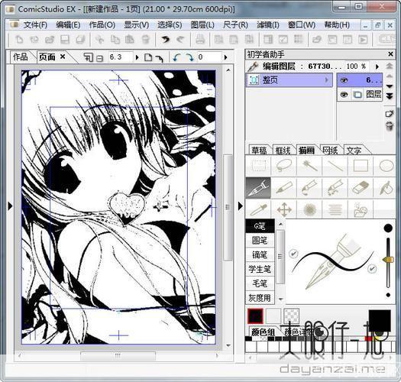The image size is (401, 382).
Task: Select the focus-lines burst tool
Action: pos(309,209)
